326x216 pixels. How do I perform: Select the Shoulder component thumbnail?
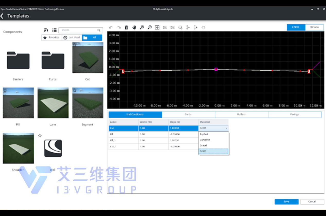[x=18, y=148]
